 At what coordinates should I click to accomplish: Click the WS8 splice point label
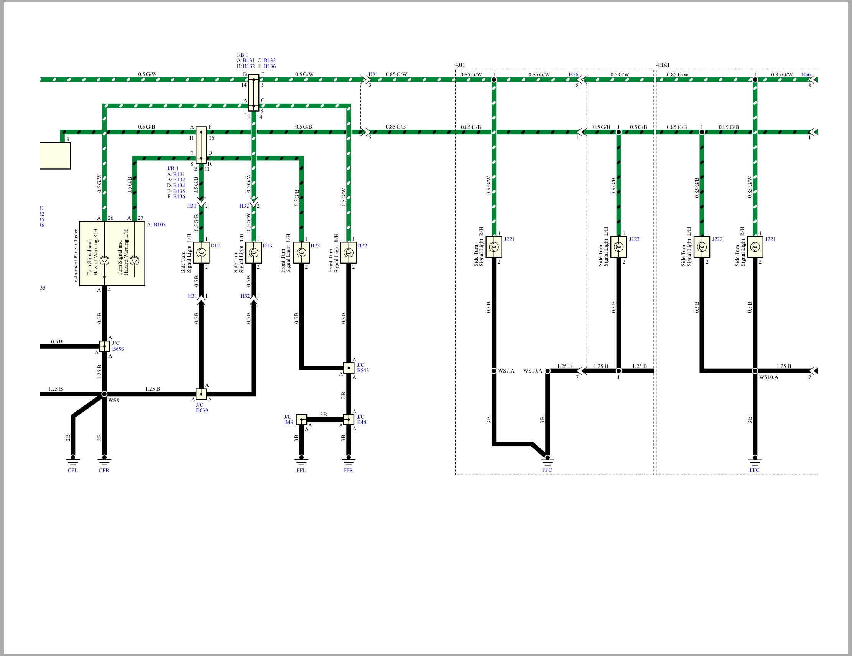113,401
